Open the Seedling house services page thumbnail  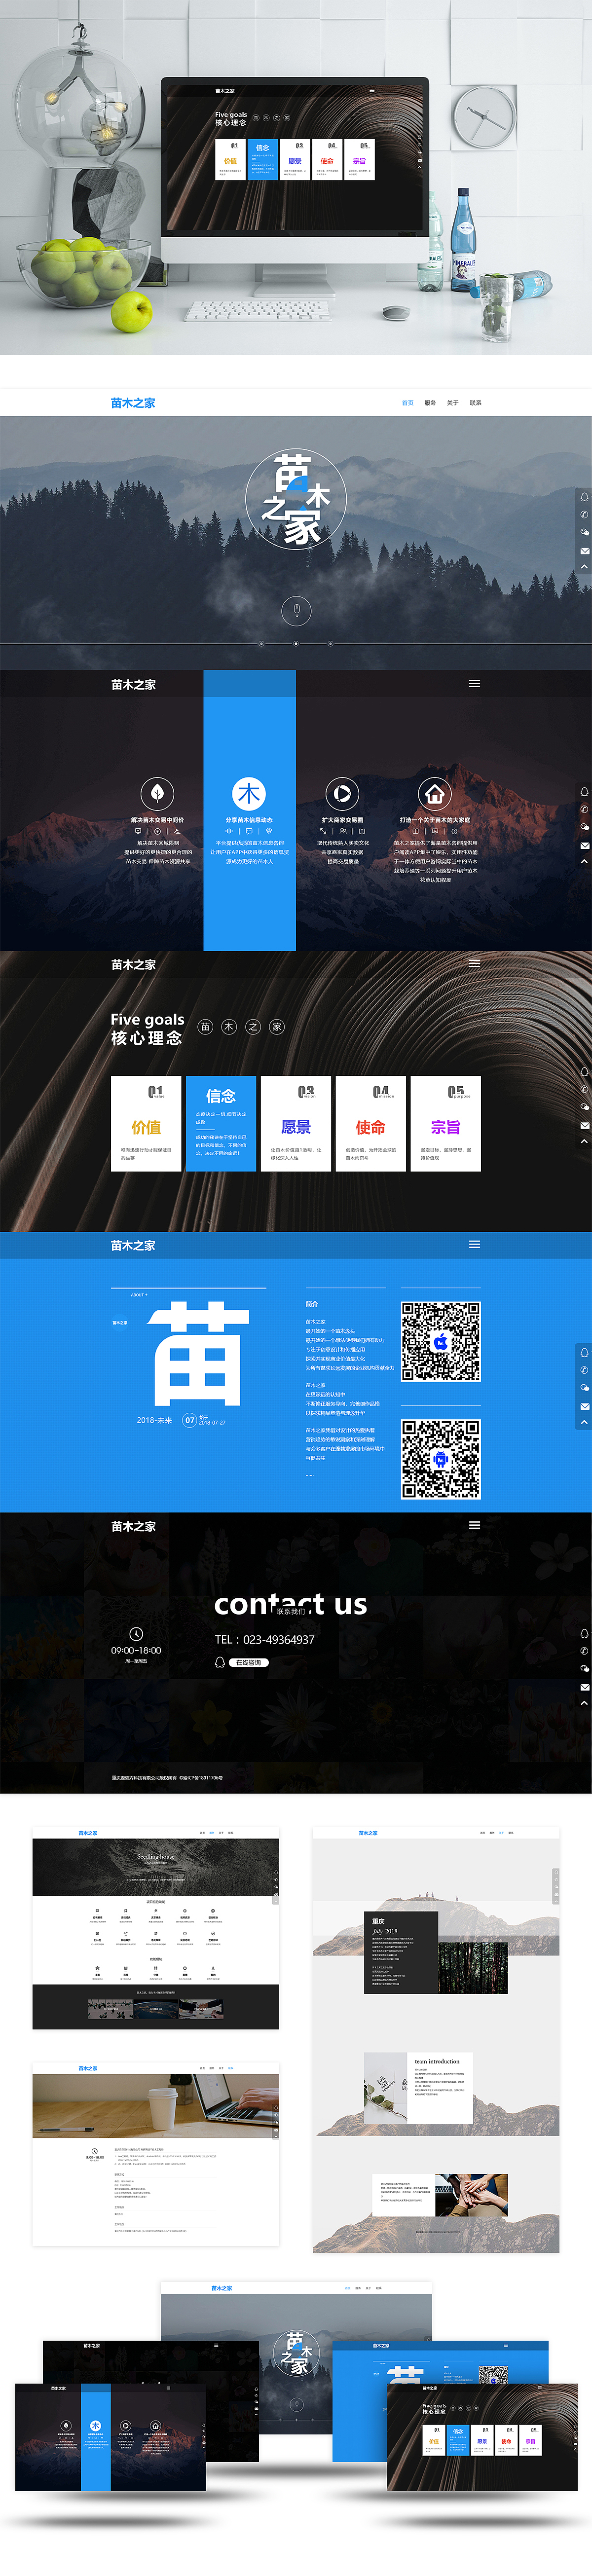[x=156, y=1929]
